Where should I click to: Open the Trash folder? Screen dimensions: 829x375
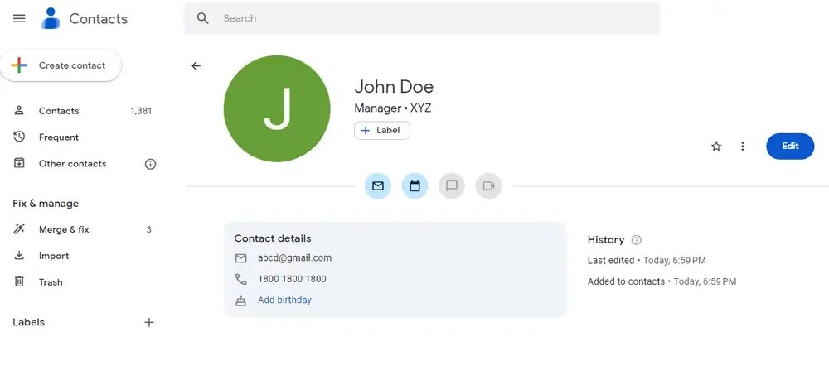(51, 282)
